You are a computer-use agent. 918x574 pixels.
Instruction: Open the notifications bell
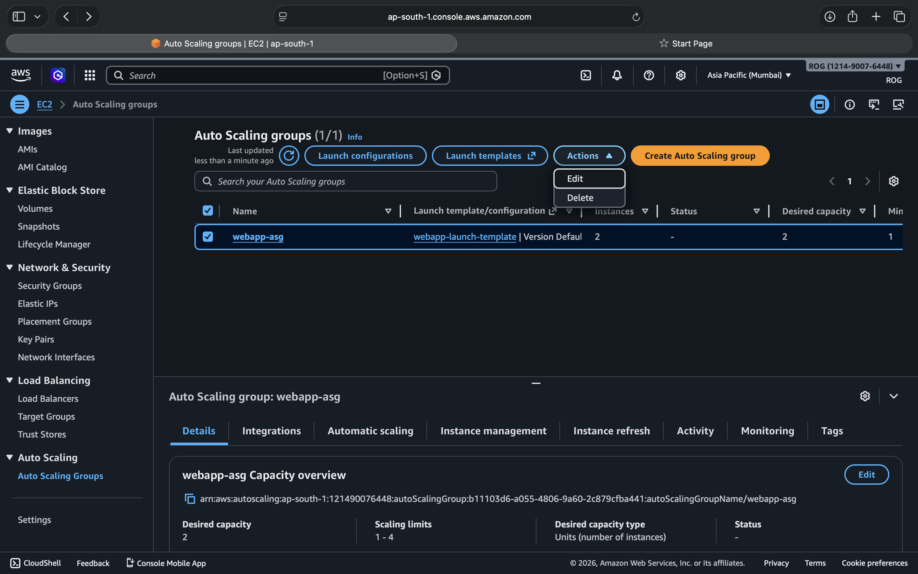pos(617,75)
